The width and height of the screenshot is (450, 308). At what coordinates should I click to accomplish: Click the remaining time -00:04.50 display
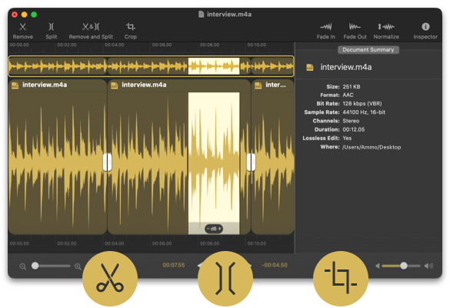pyautogui.click(x=275, y=265)
